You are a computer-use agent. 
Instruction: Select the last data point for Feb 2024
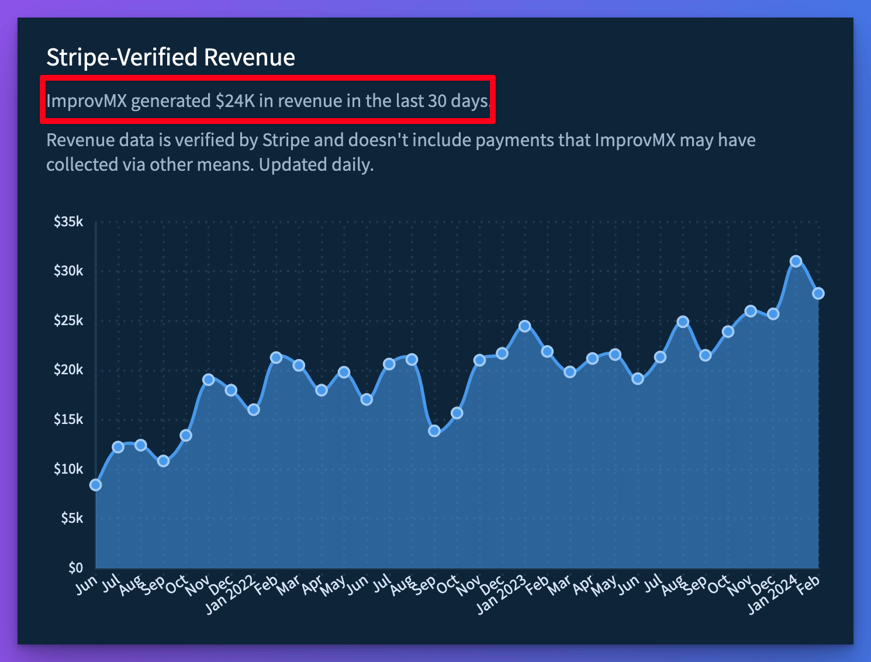pos(818,293)
